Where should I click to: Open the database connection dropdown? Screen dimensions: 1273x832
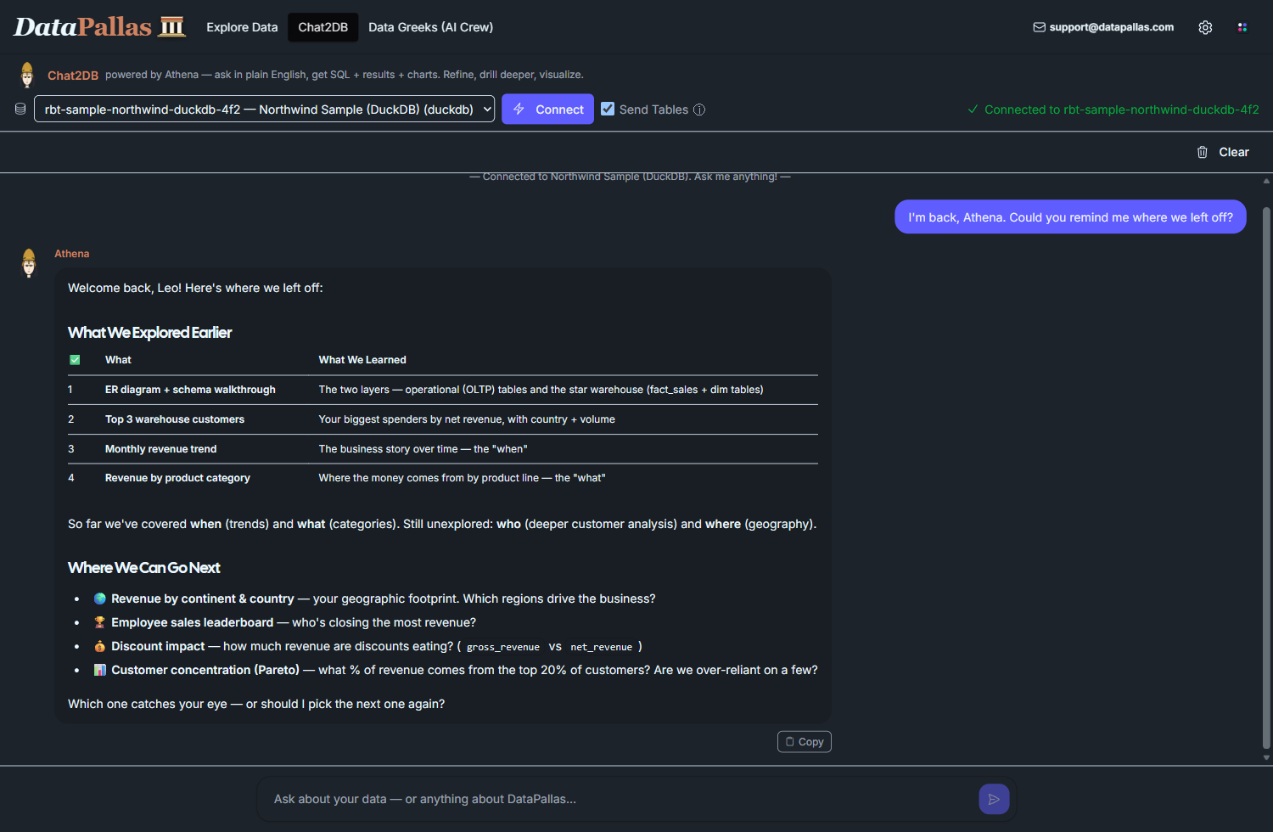[264, 109]
